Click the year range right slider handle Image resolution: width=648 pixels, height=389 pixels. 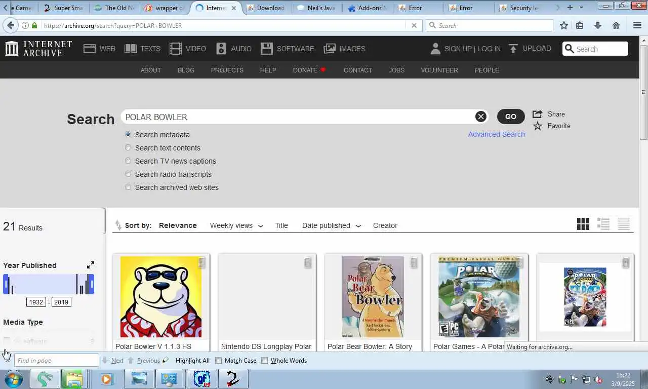92,284
